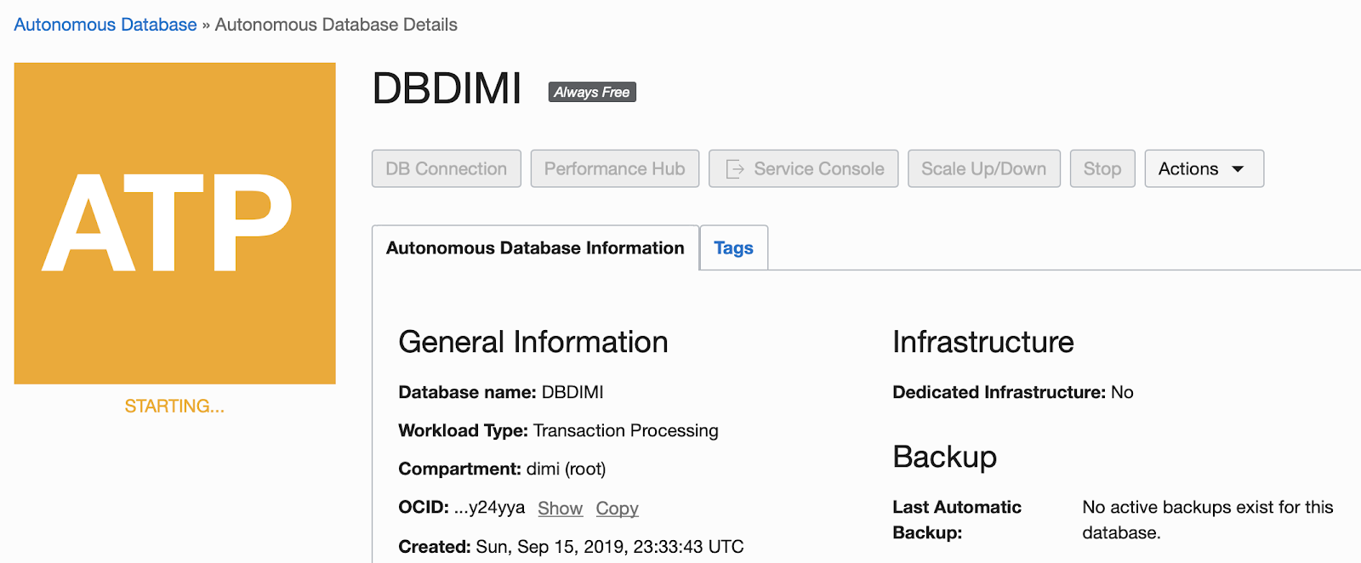The height and width of the screenshot is (563, 1361).
Task: Click the Backup section heading
Action: pyautogui.click(x=944, y=457)
